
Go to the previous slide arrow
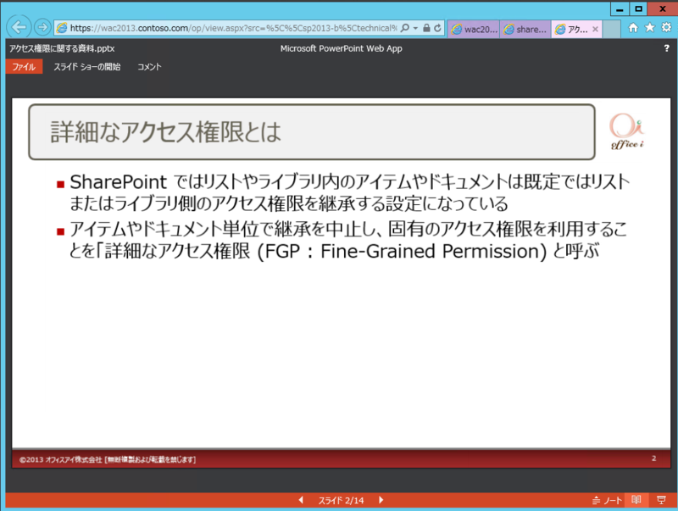[301, 500]
